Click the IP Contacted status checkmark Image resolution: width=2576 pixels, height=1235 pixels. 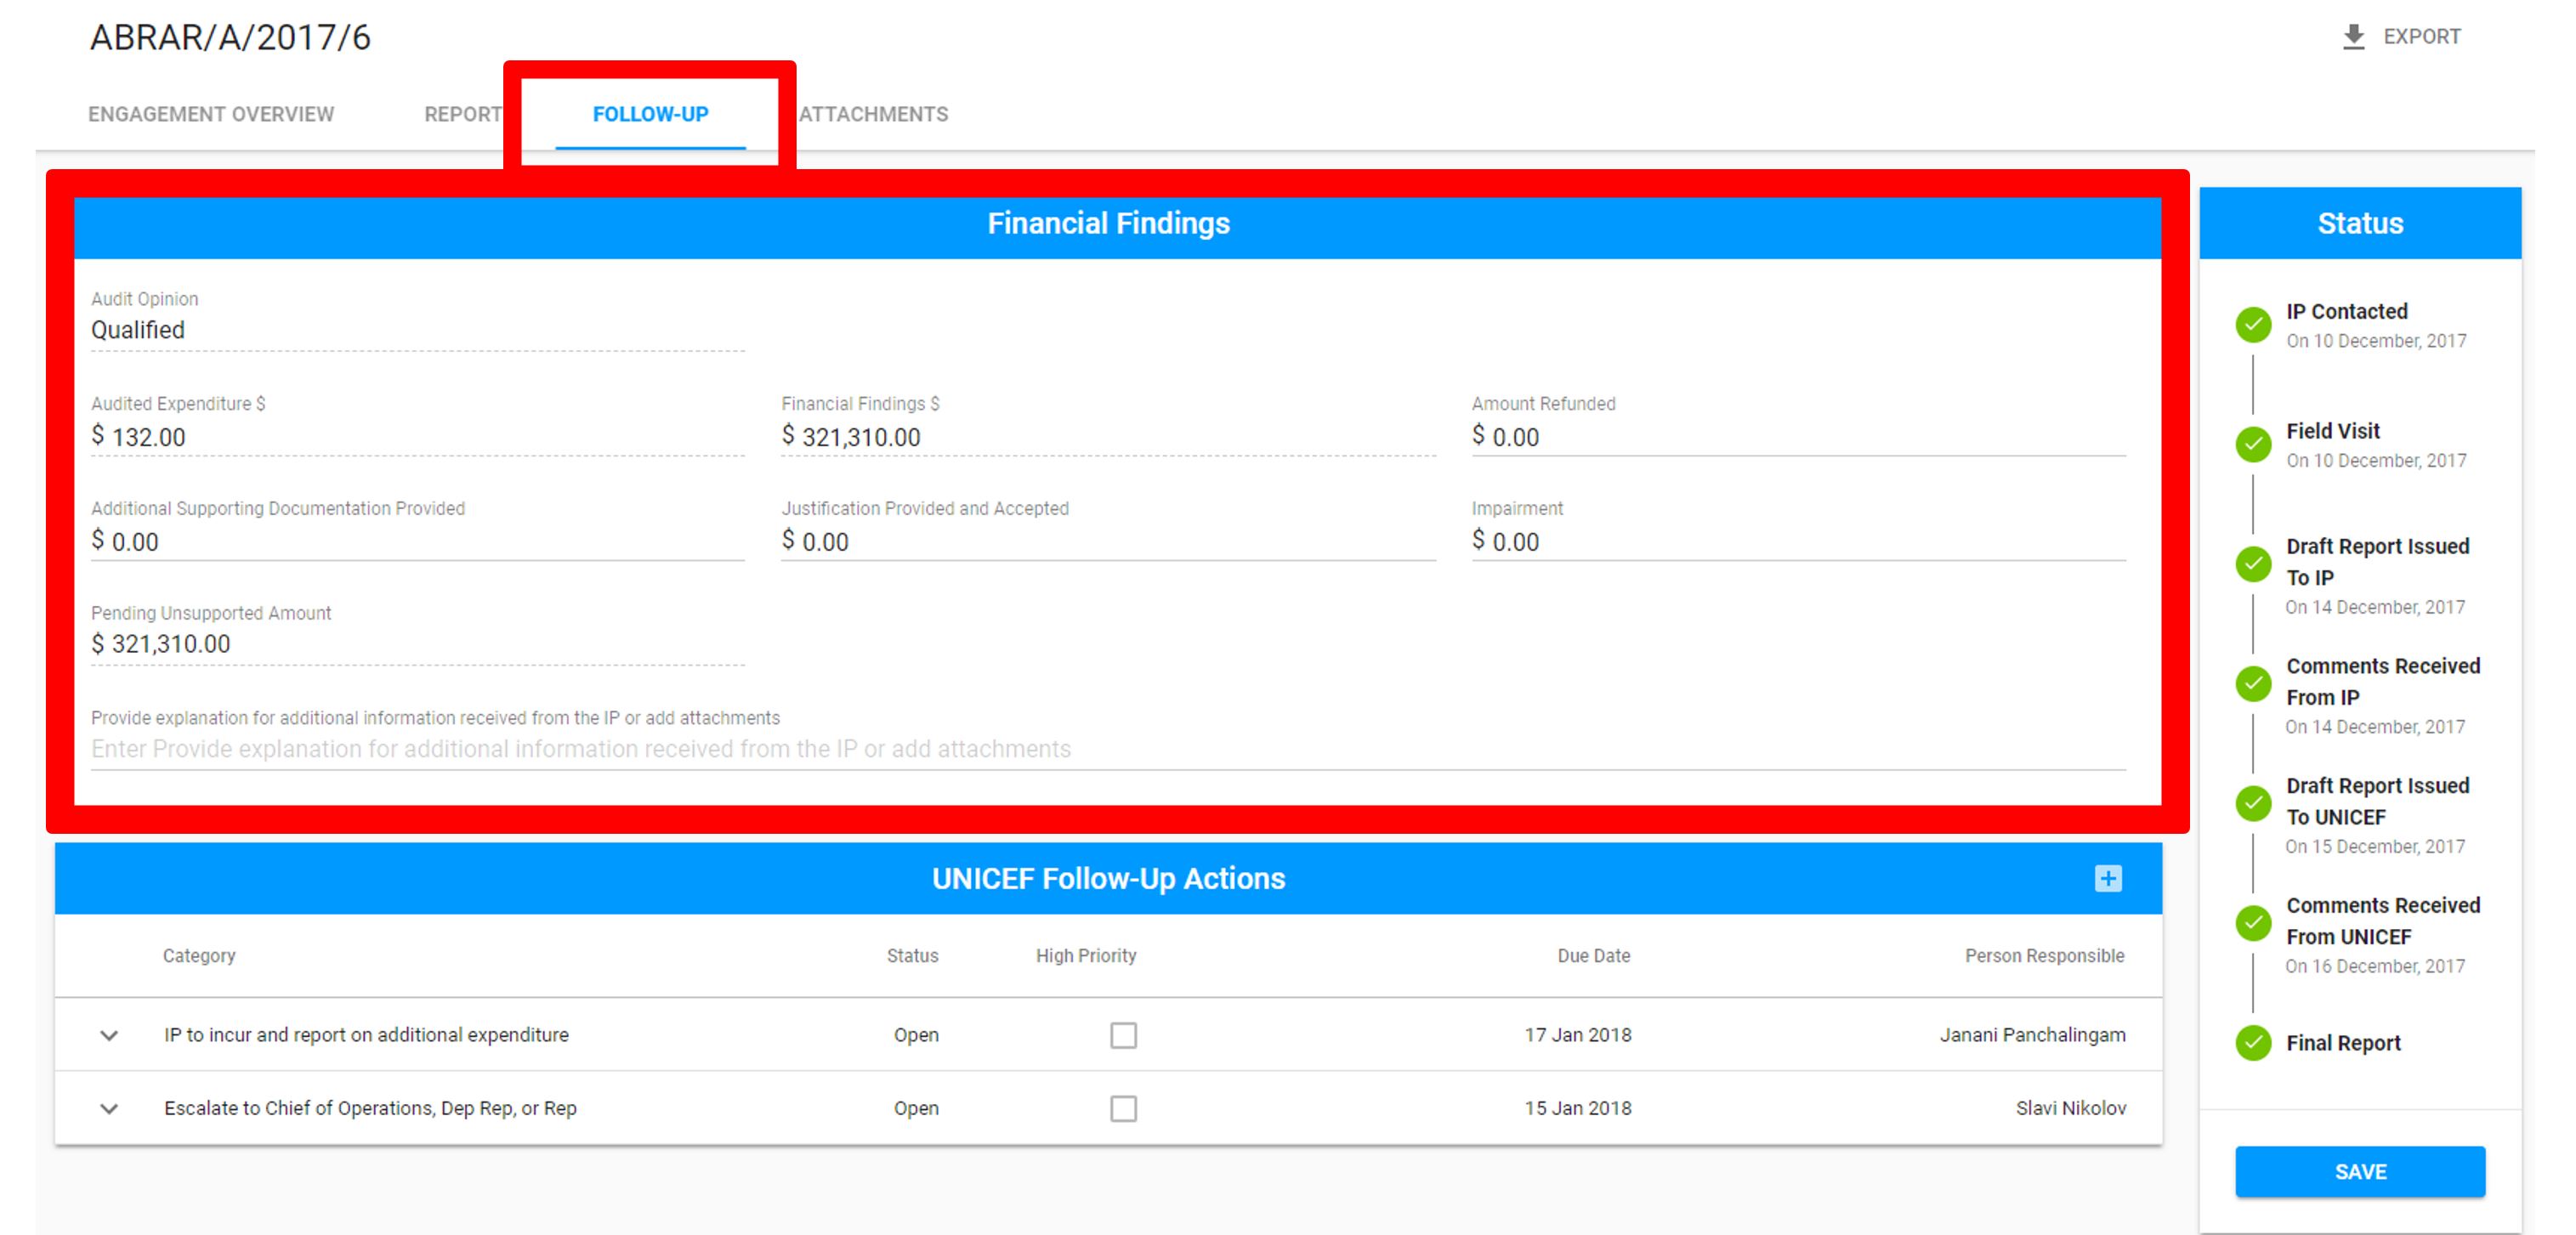click(x=2252, y=324)
